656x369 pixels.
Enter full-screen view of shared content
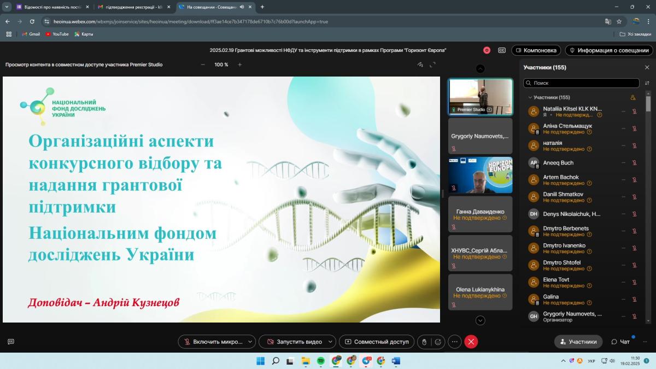click(x=432, y=65)
